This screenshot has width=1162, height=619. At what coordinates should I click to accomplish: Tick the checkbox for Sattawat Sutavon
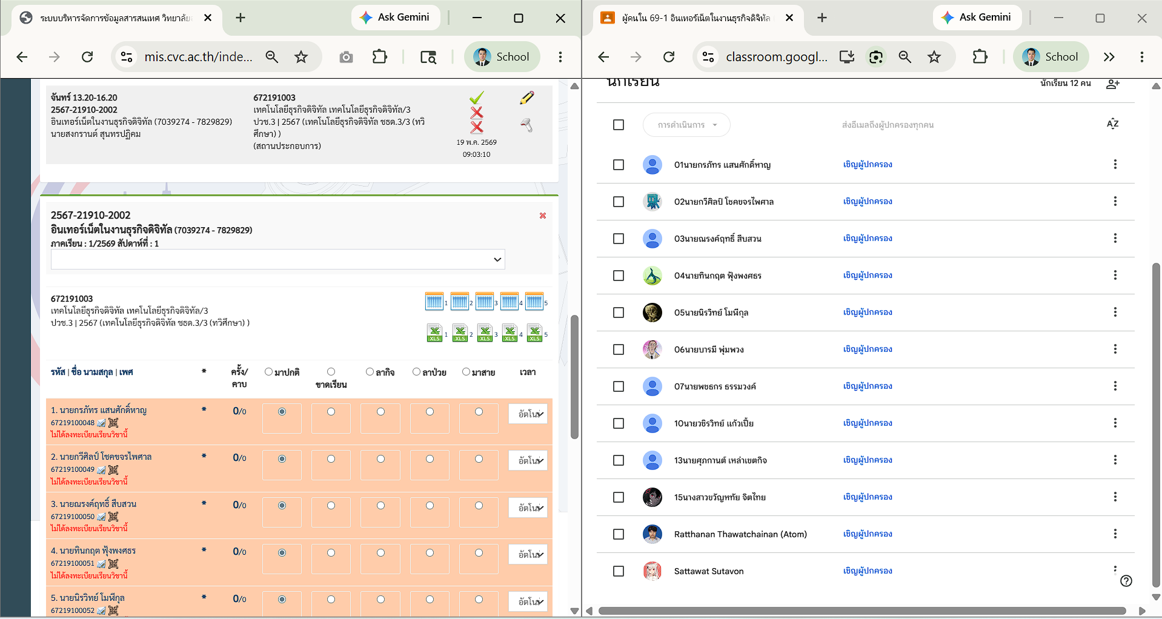(619, 571)
